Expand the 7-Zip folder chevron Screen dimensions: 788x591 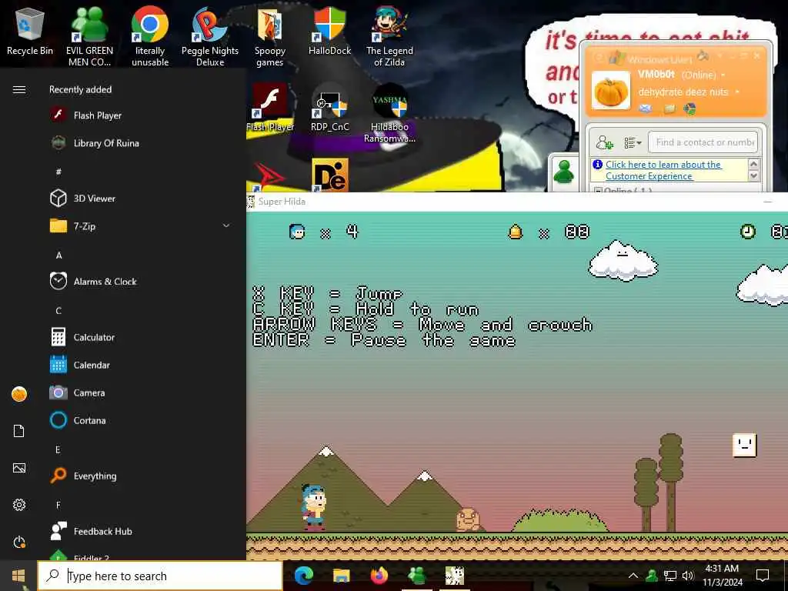coord(226,226)
